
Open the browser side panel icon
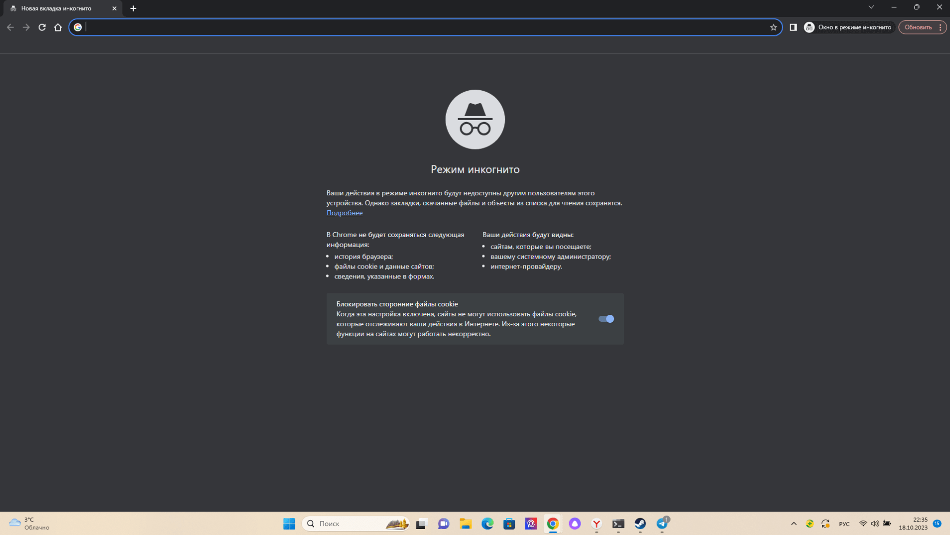pos(793,27)
